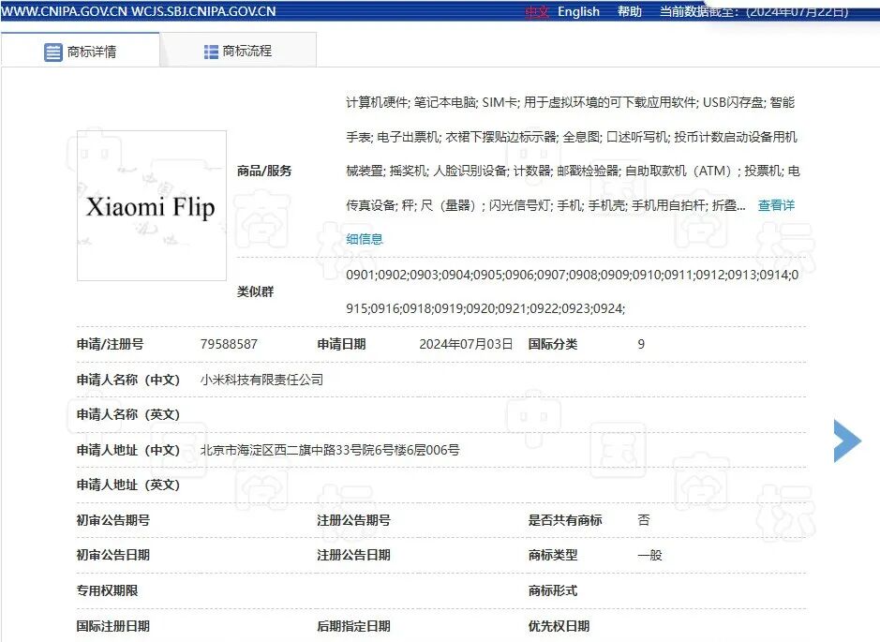Select goods line starting 械装置; 摇奖机
This screenshot has height=642, width=880.
(573, 171)
